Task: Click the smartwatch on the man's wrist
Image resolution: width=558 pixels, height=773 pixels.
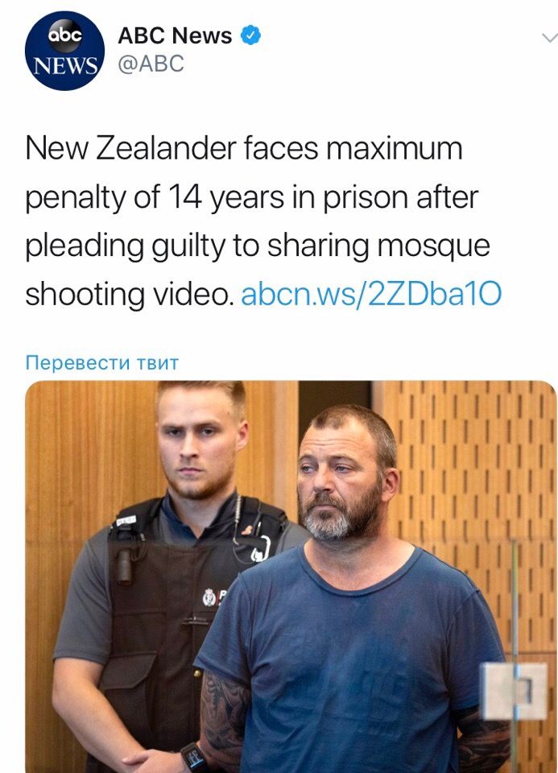Action: tap(193, 757)
